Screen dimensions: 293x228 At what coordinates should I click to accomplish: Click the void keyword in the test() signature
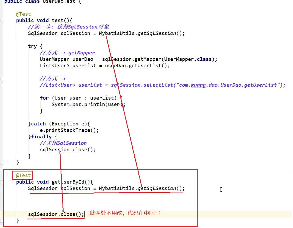pos(43,20)
